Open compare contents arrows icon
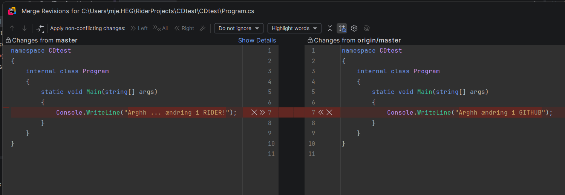The image size is (565, 195). [40, 28]
